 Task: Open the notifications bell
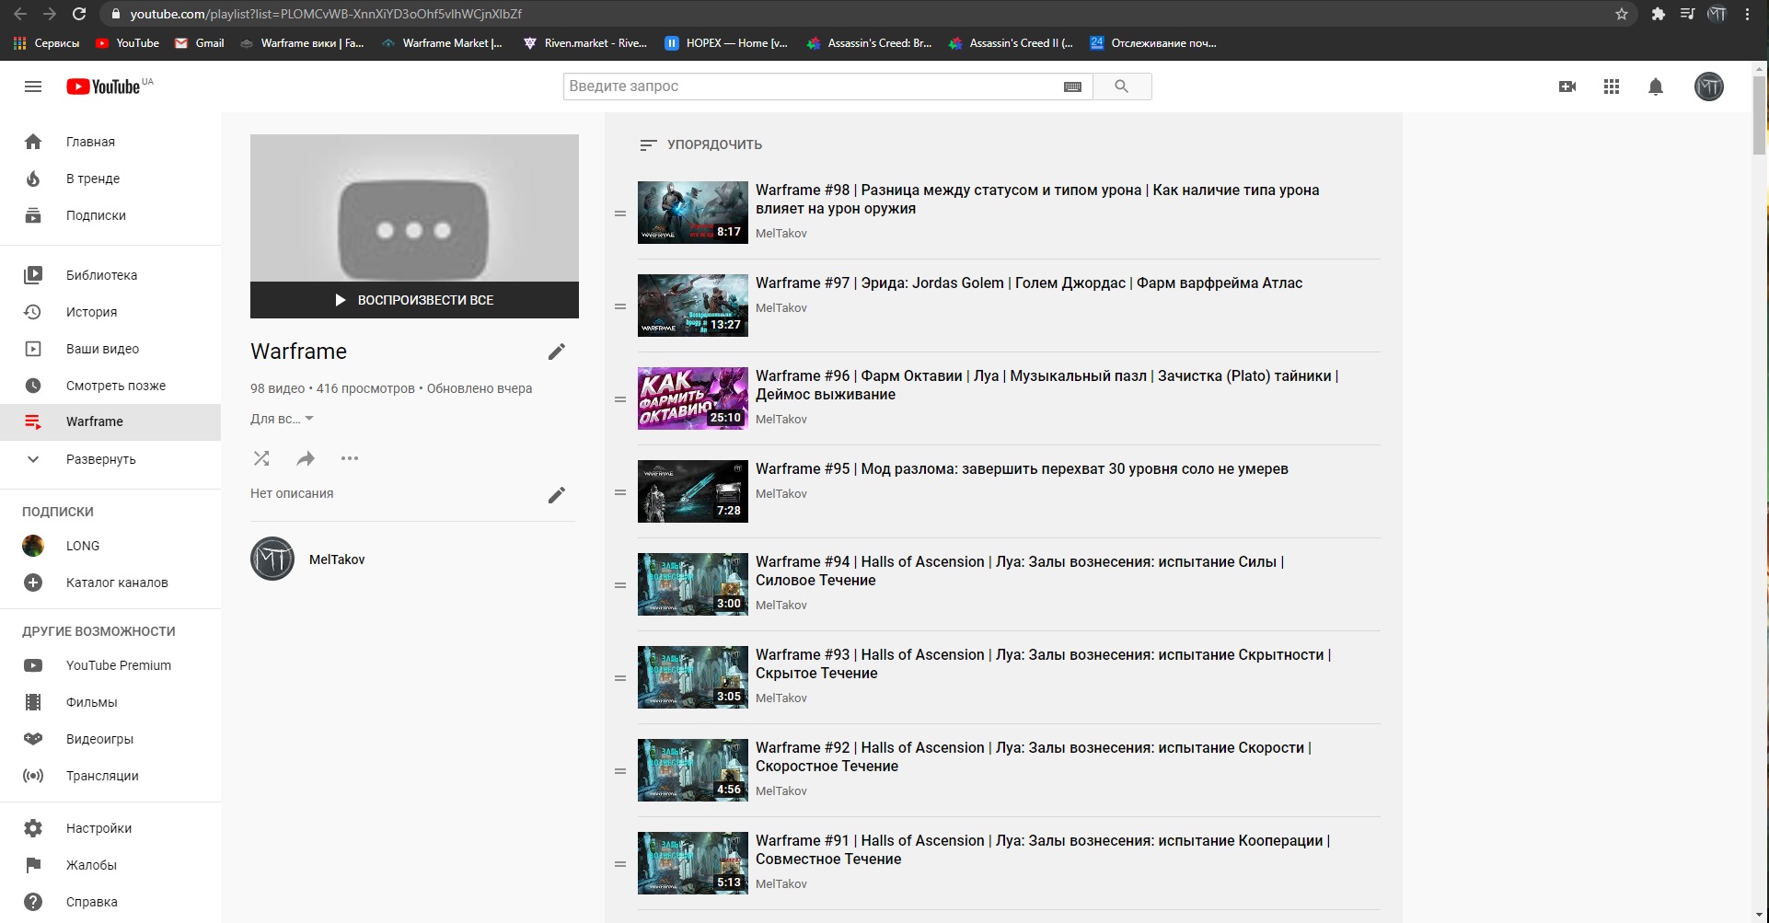click(x=1656, y=87)
